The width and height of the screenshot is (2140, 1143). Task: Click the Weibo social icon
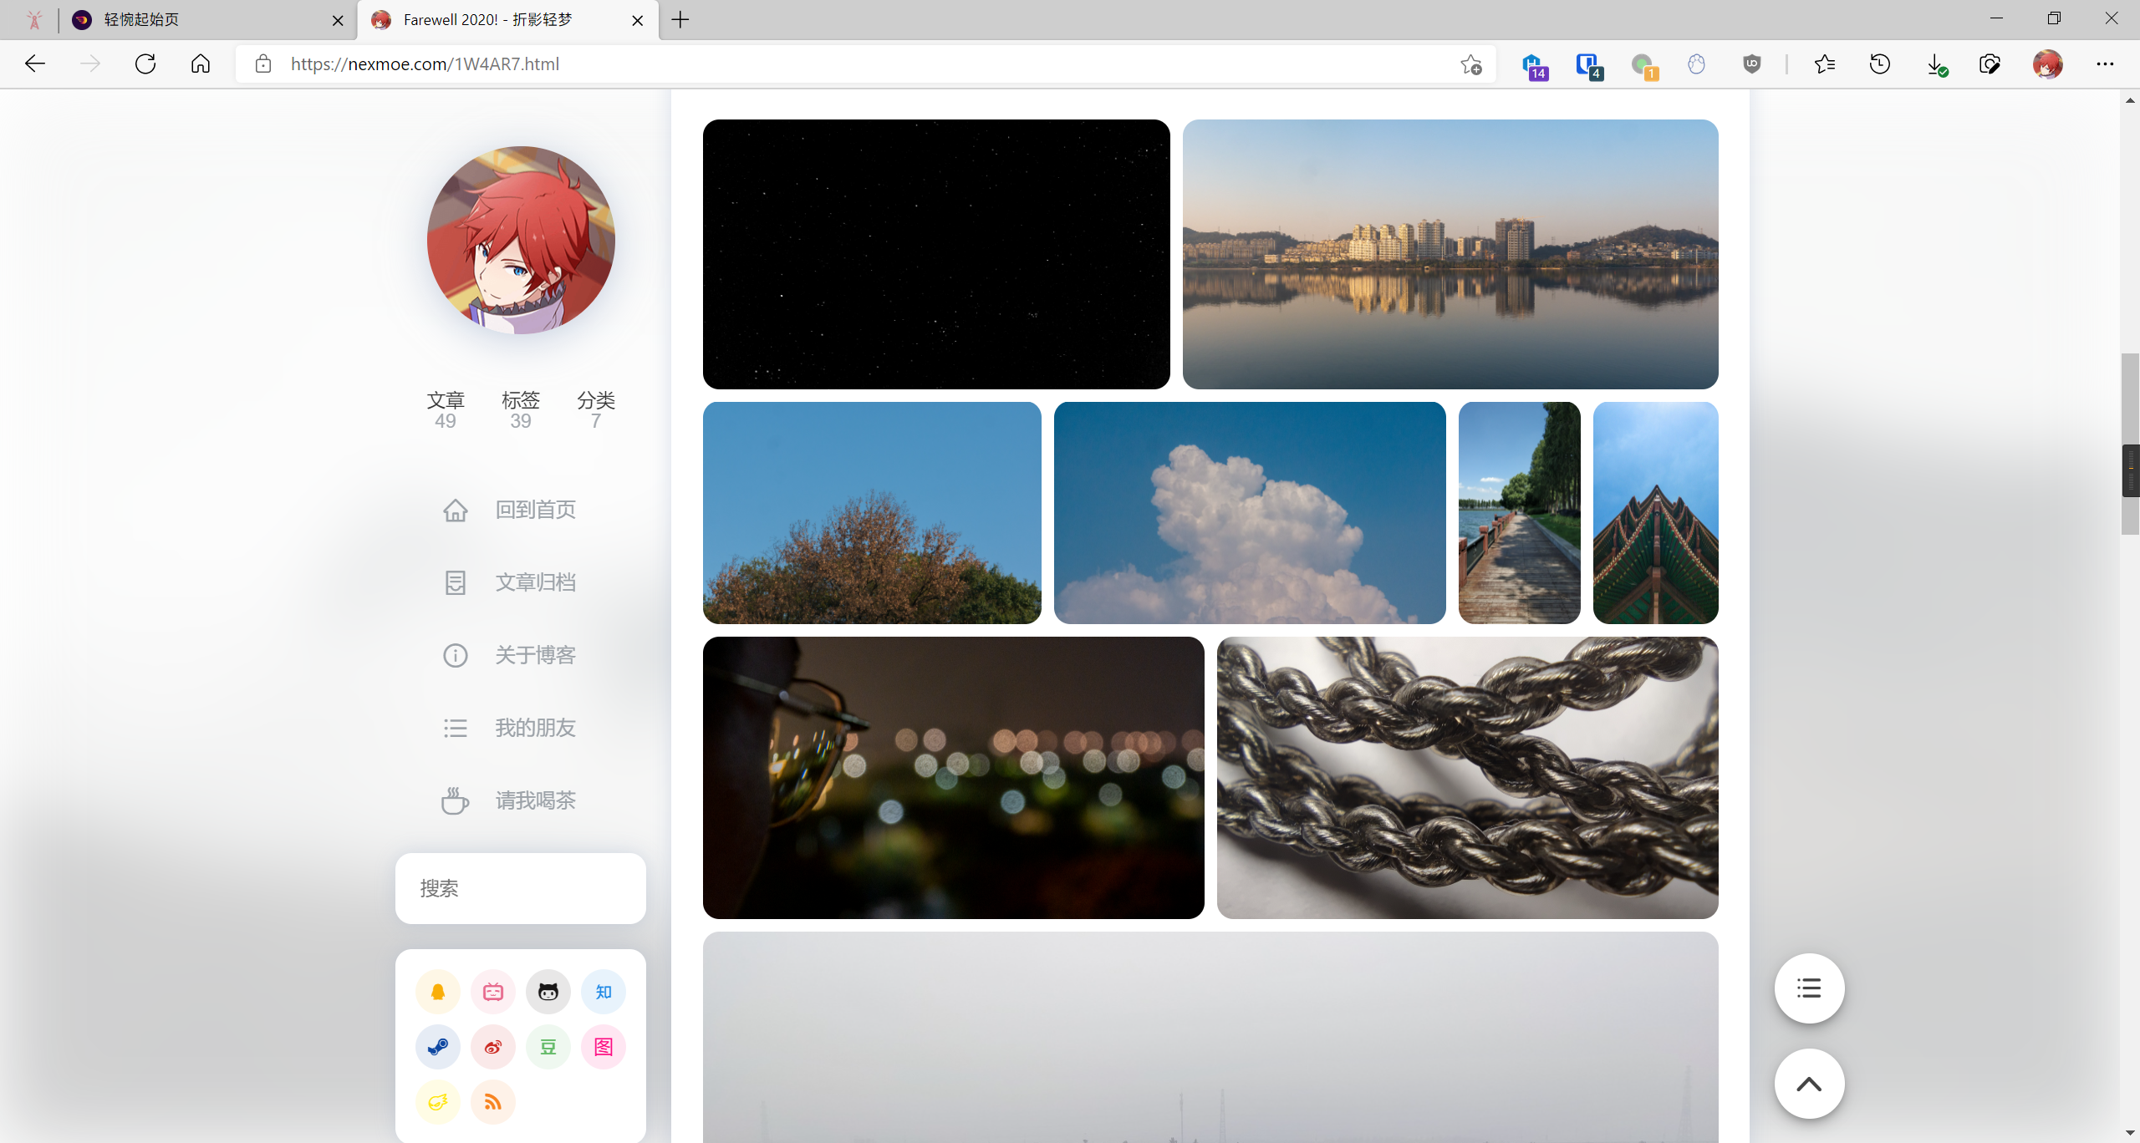493,1047
